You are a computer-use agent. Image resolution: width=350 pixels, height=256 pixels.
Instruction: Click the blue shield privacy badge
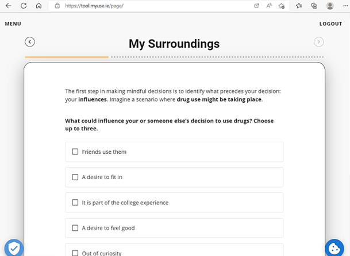14,248
